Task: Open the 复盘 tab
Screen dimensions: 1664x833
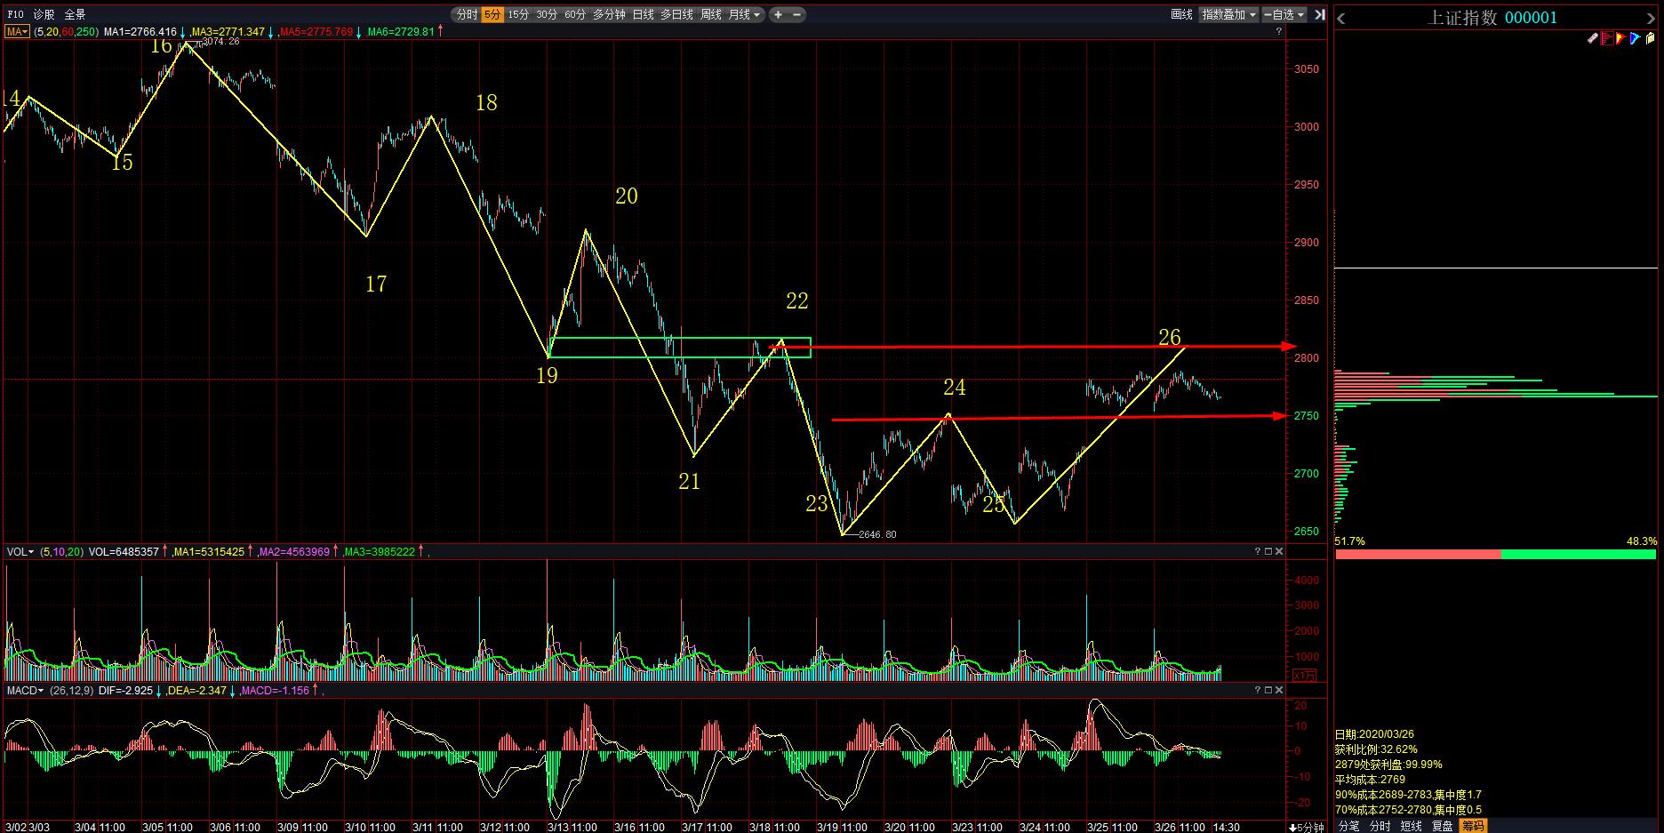Action: (1442, 826)
